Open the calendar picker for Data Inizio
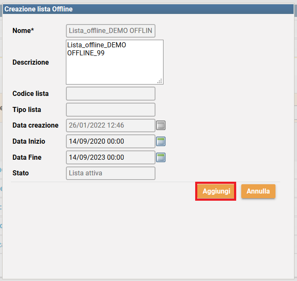297x281 pixels. (x=161, y=142)
